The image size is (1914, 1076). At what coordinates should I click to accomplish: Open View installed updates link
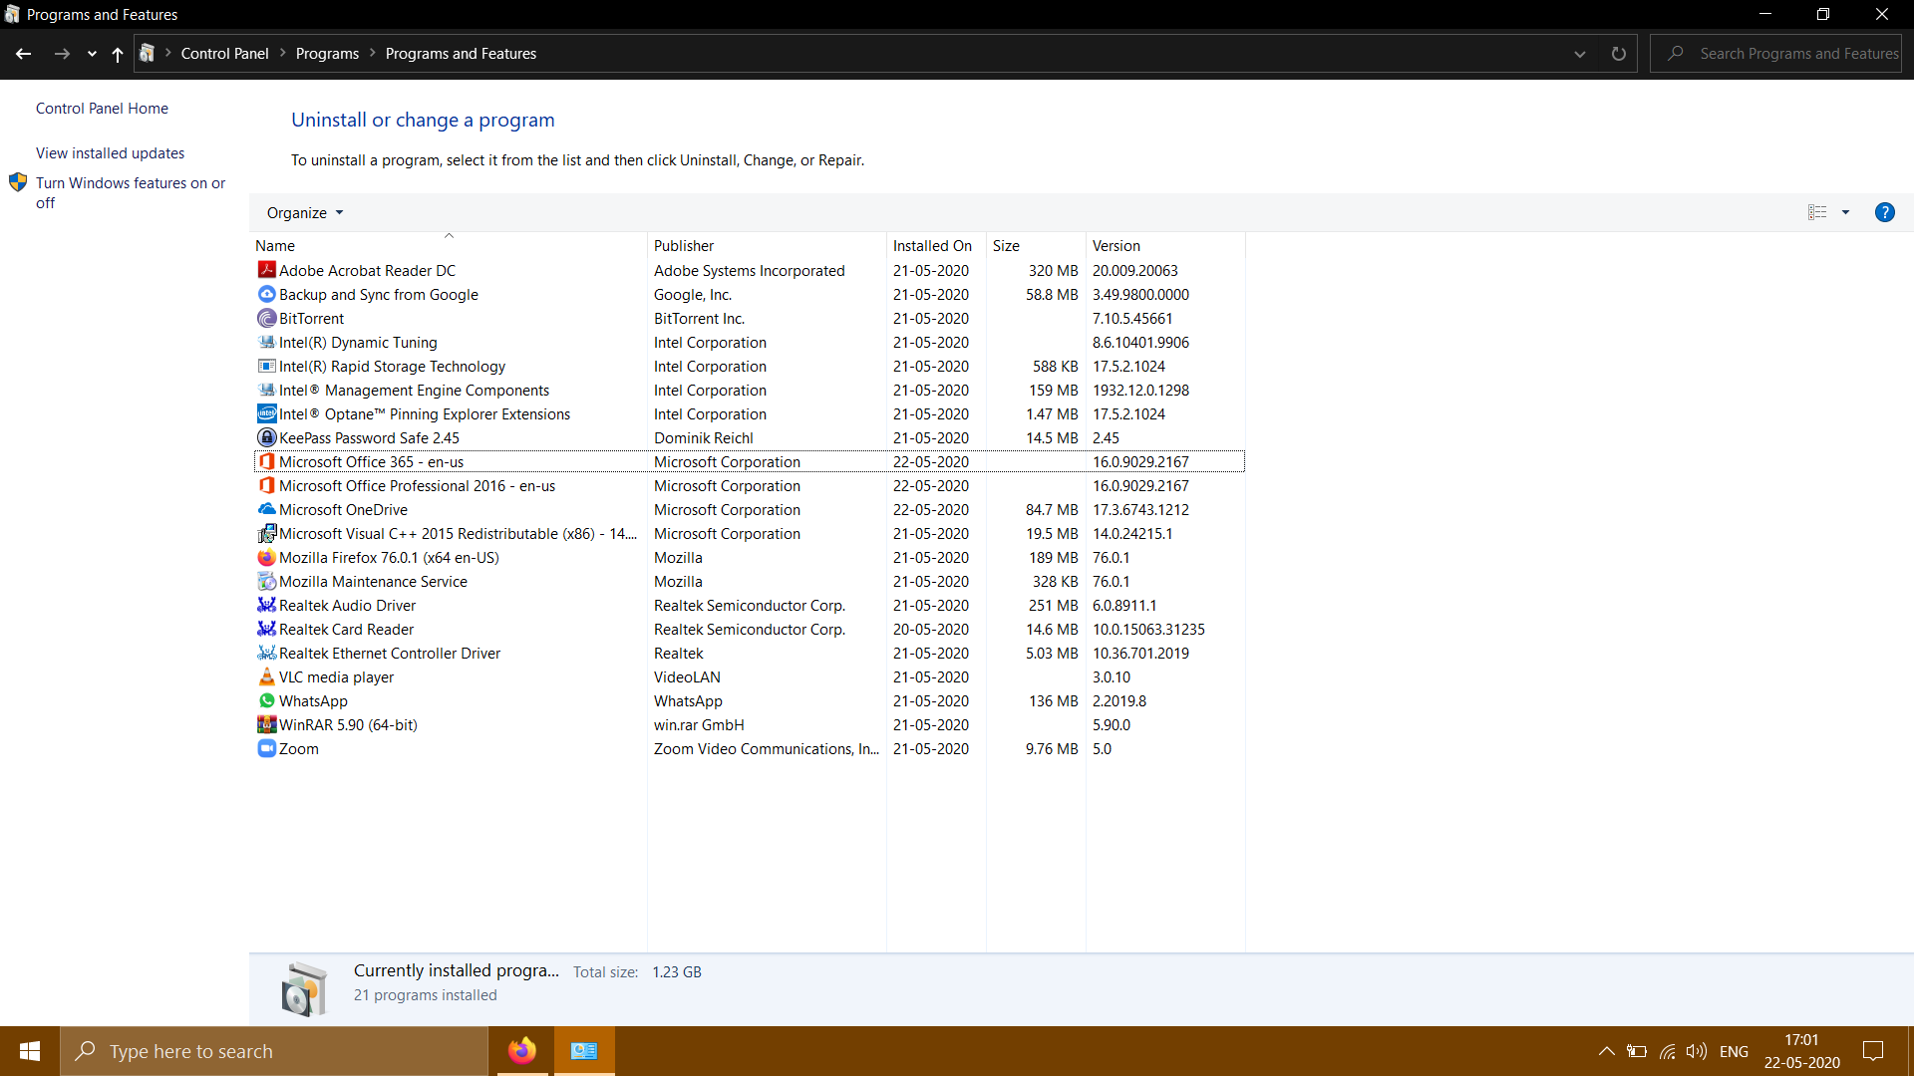(x=110, y=152)
